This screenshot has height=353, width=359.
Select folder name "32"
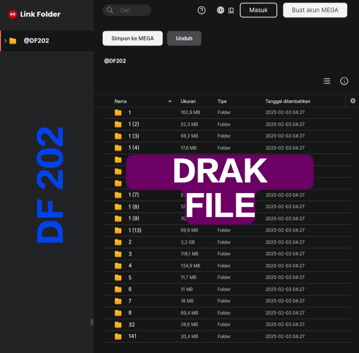tap(132, 324)
